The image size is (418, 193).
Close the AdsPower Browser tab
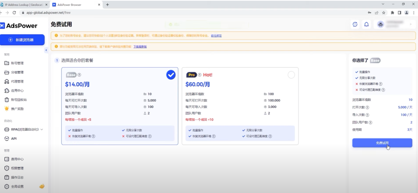tap(100, 4)
